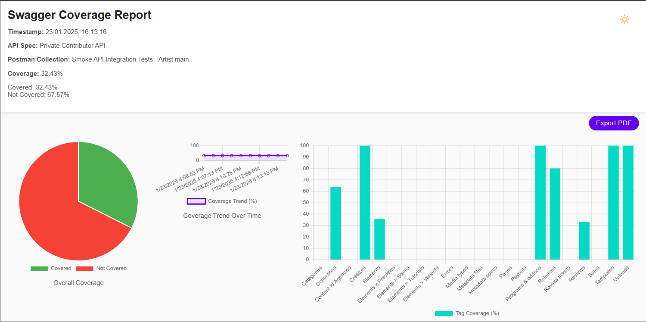Click the Programs & addons bar
This screenshot has height=322, width=646.
tap(540, 202)
